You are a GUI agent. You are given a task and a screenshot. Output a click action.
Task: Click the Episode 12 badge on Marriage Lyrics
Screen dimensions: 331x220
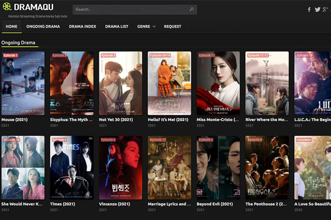(x=158, y=140)
